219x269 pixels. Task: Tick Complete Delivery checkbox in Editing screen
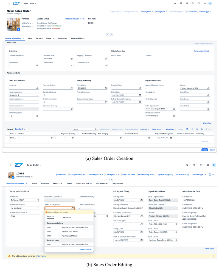point(80,200)
